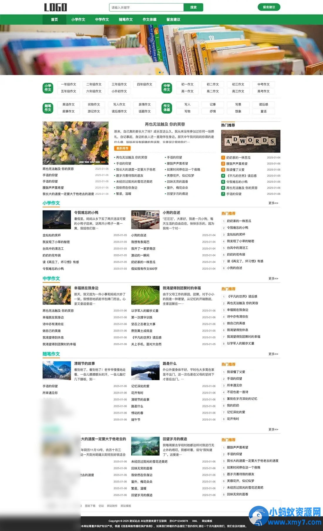Click the 留言建议 pill button in header

(269, 7)
